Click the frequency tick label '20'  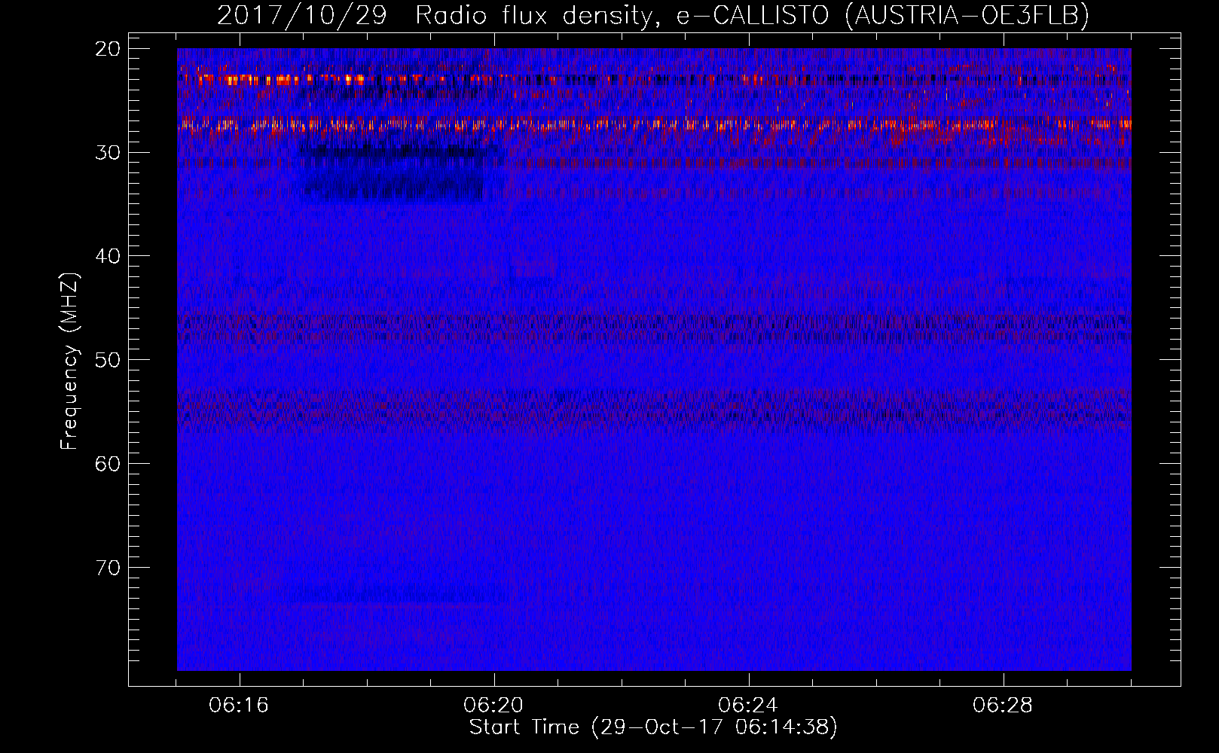pyautogui.click(x=108, y=49)
